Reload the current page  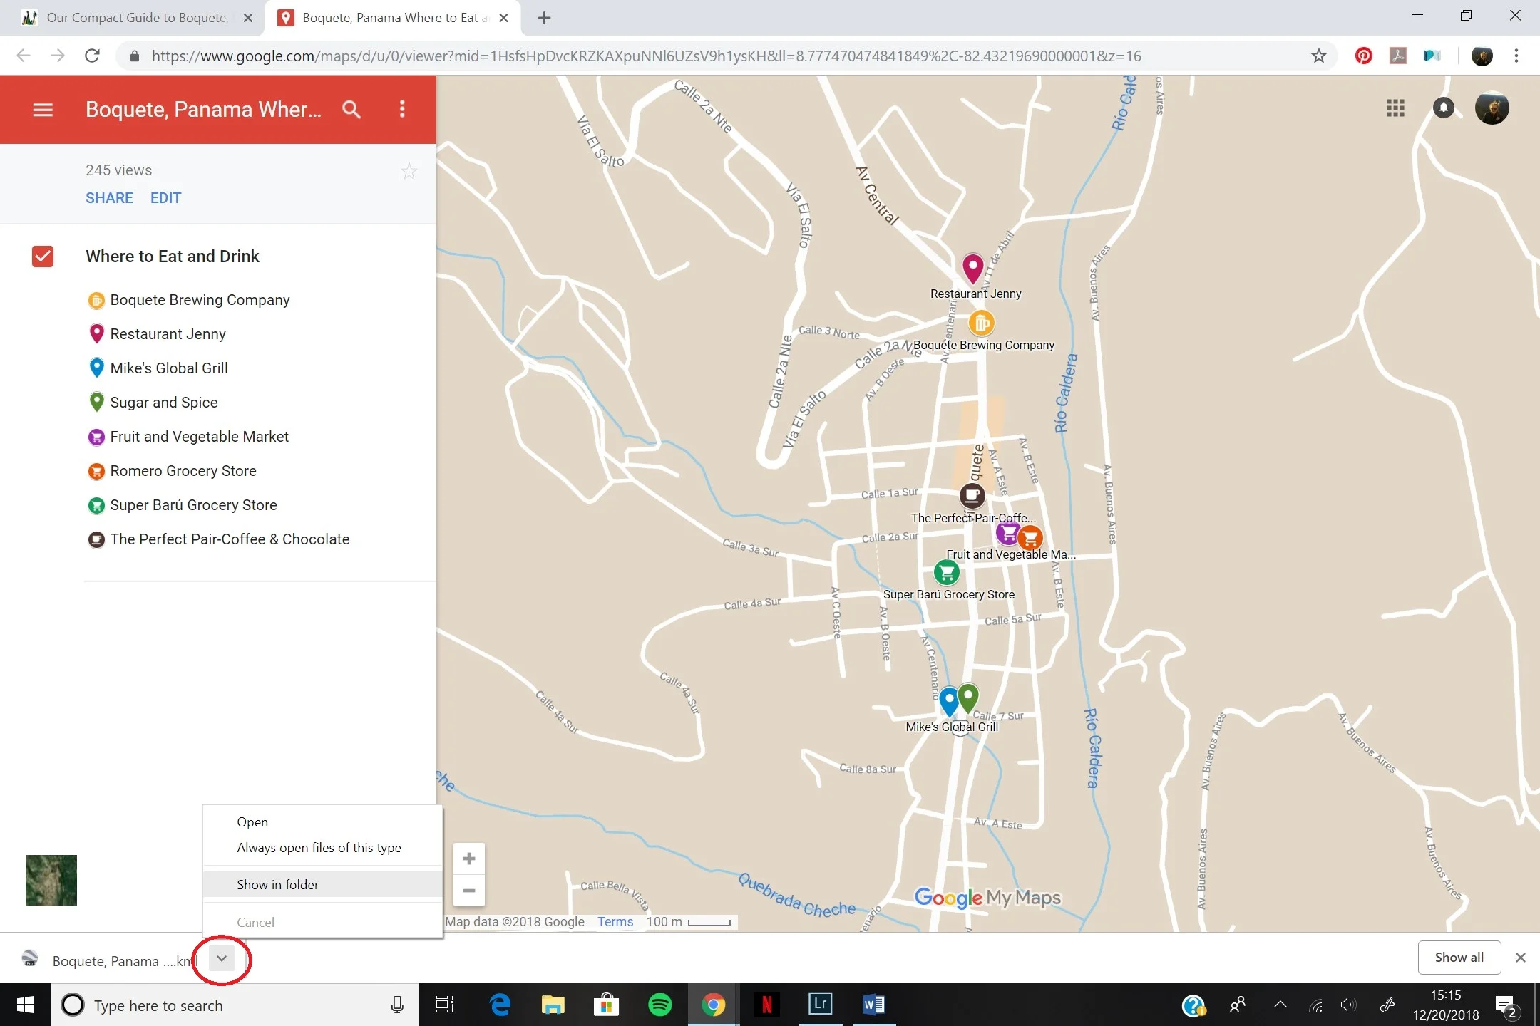point(92,56)
